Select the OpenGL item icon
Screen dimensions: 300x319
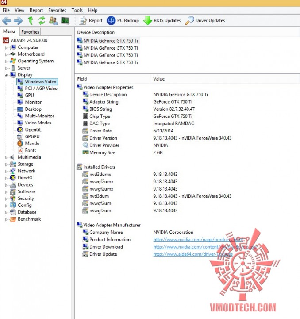[20, 129]
